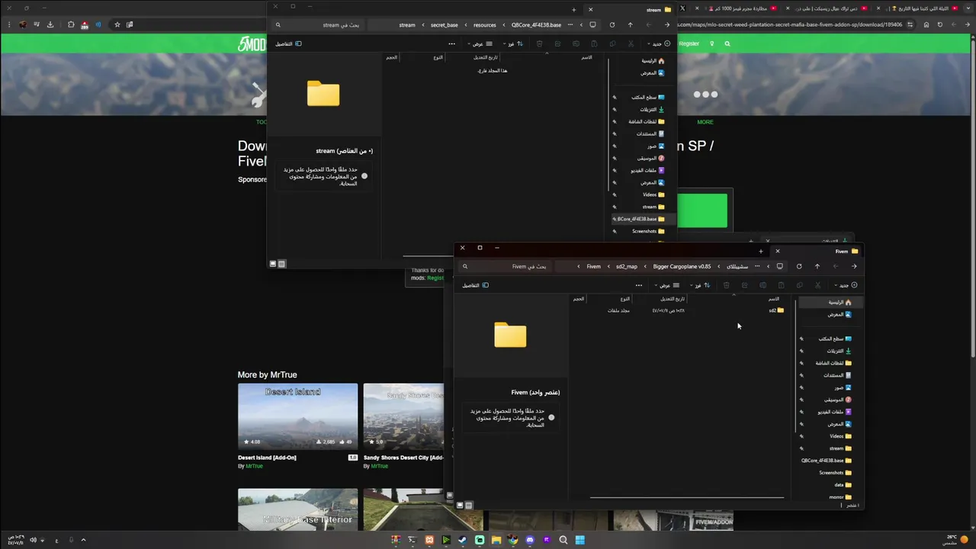This screenshot has height=549, width=976.
Task: Open breadcrumb overflow (…) in stream address bar
Action: (570, 24)
